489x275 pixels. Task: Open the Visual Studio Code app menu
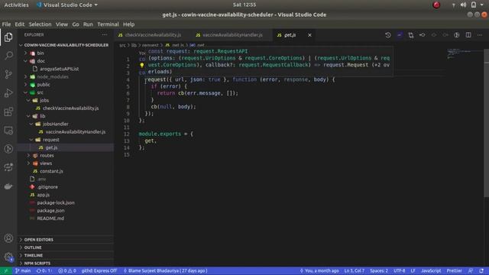click(x=67, y=5)
